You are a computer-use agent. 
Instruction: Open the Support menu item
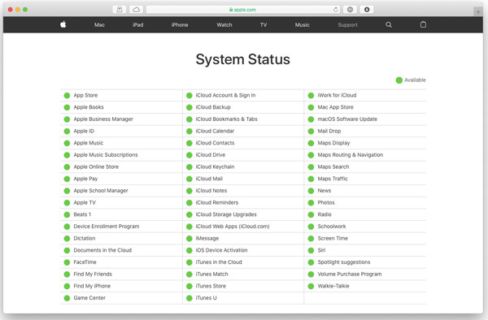point(347,25)
